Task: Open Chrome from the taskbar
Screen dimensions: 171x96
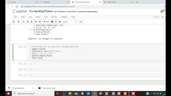Action: click(x=95, y=94)
